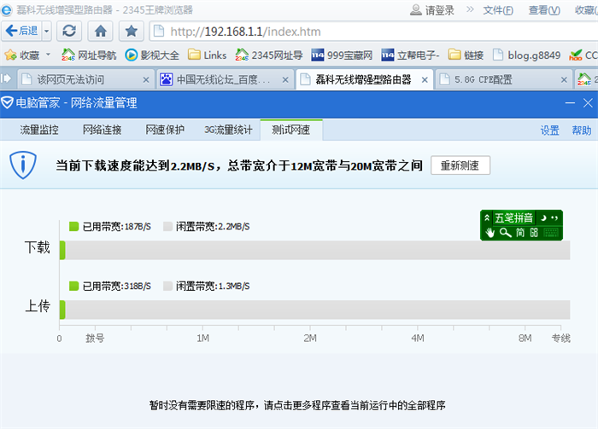Image resolution: width=598 pixels, height=429 pixels.
Task: Close the 5.8G CPE配置 tab
Action: (x=564, y=80)
